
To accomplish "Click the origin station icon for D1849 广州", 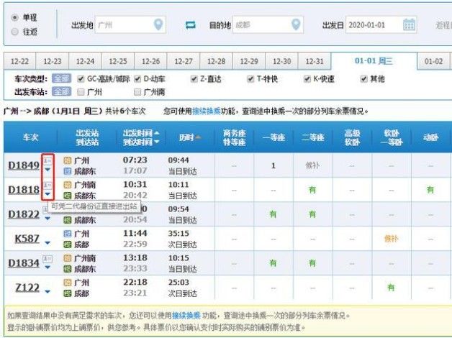I will coord(68,160).
